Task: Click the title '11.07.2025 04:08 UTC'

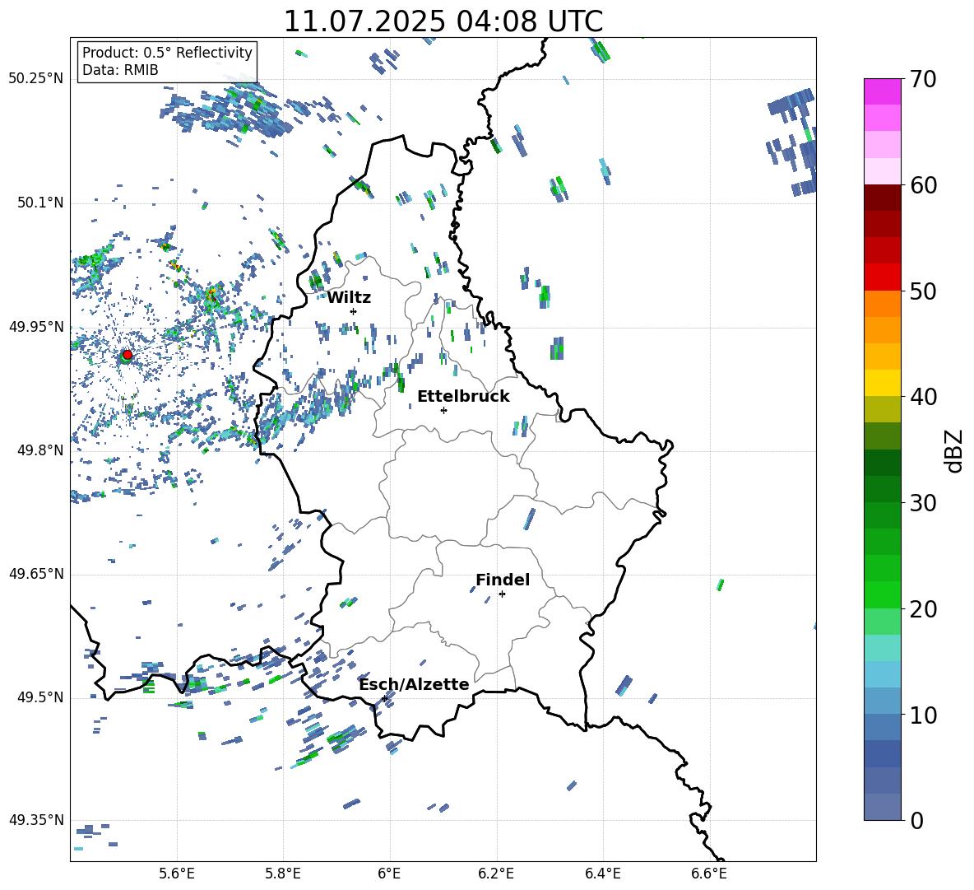Action: point(443,21)
